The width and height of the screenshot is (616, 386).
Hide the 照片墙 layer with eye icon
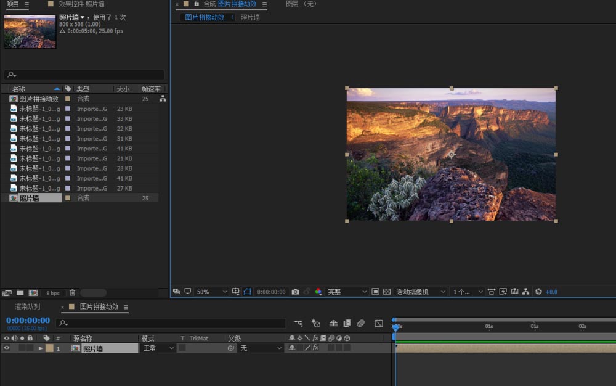coord(7,348)
